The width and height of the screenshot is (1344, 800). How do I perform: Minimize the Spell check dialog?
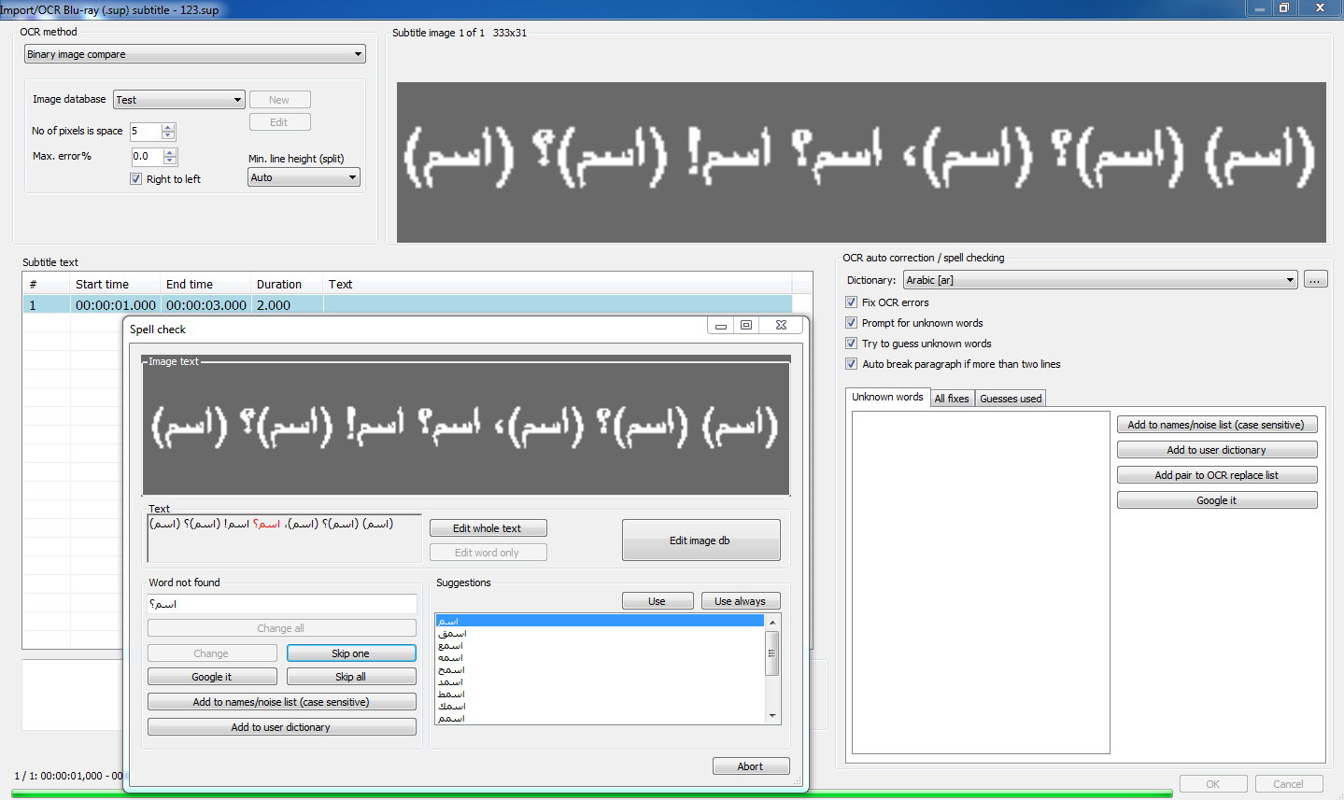[x=721, y=325]
